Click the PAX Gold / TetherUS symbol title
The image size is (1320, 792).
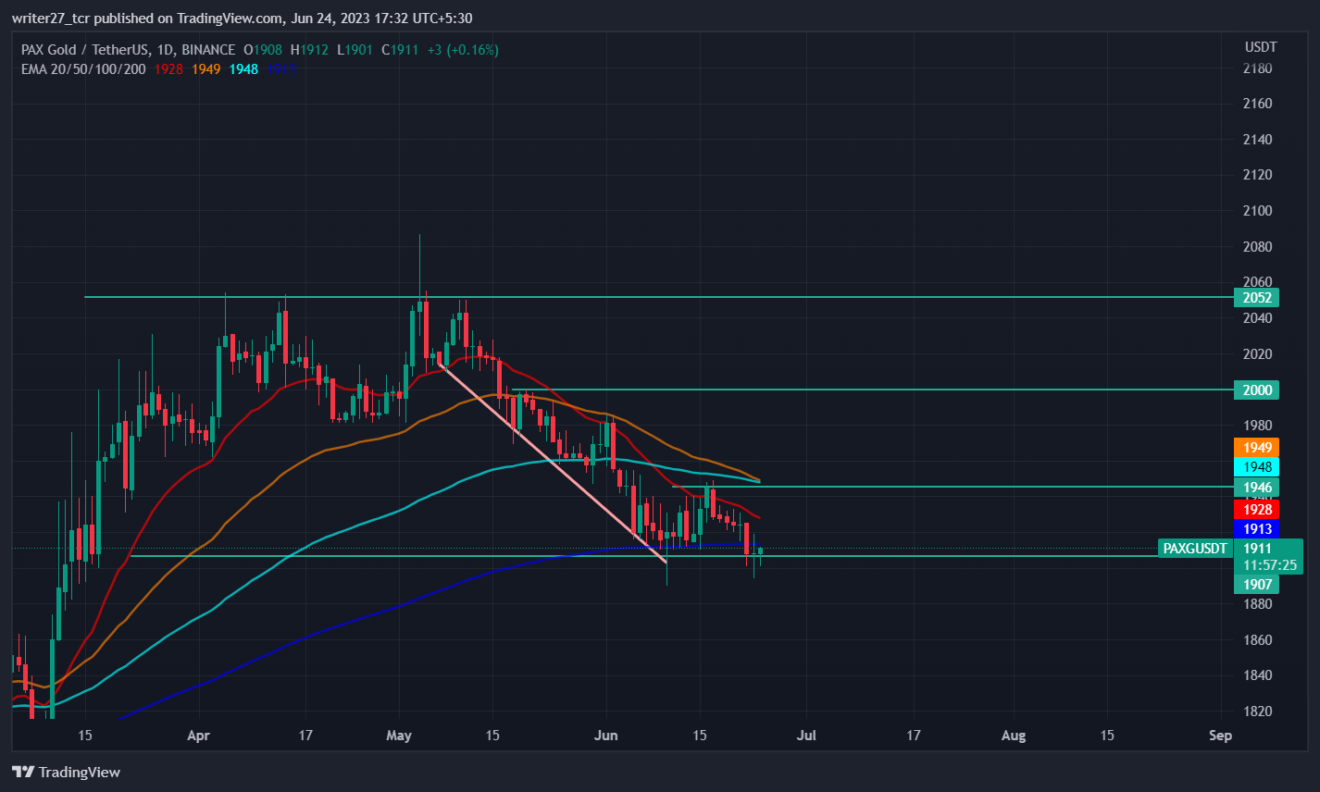[129, 50]
